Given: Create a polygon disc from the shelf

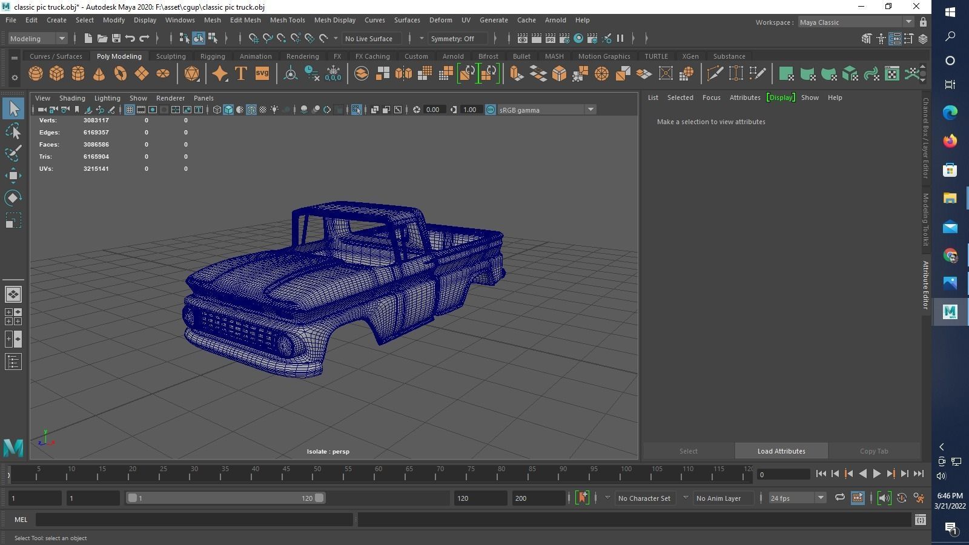Looking at the screenshot, I should 163,74.
